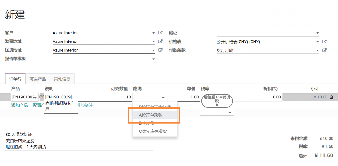Remove the 增值税16%销项税 tax tag

point(217,105)
